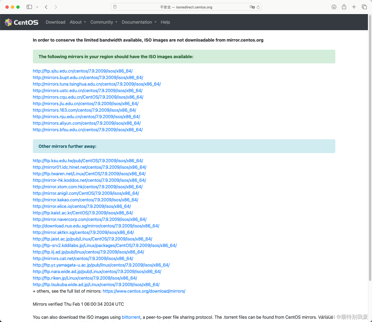This screenshot has height=322, width=372.
Task: Open the mirrors.163.com mirror link
Action: [84, 110]
